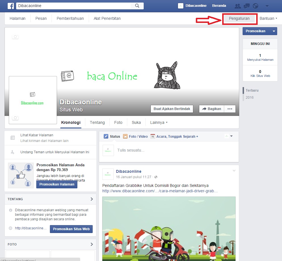This screenshot has height=261, width=282.
Task: Click the Dibacaonline profile thumbnail in top bar
Action: pos(181,6)
